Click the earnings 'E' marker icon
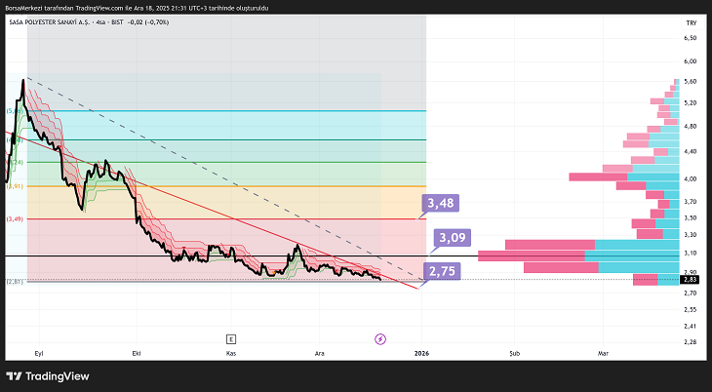The height and width of the screenshot is (392, 712). [231, 338]
